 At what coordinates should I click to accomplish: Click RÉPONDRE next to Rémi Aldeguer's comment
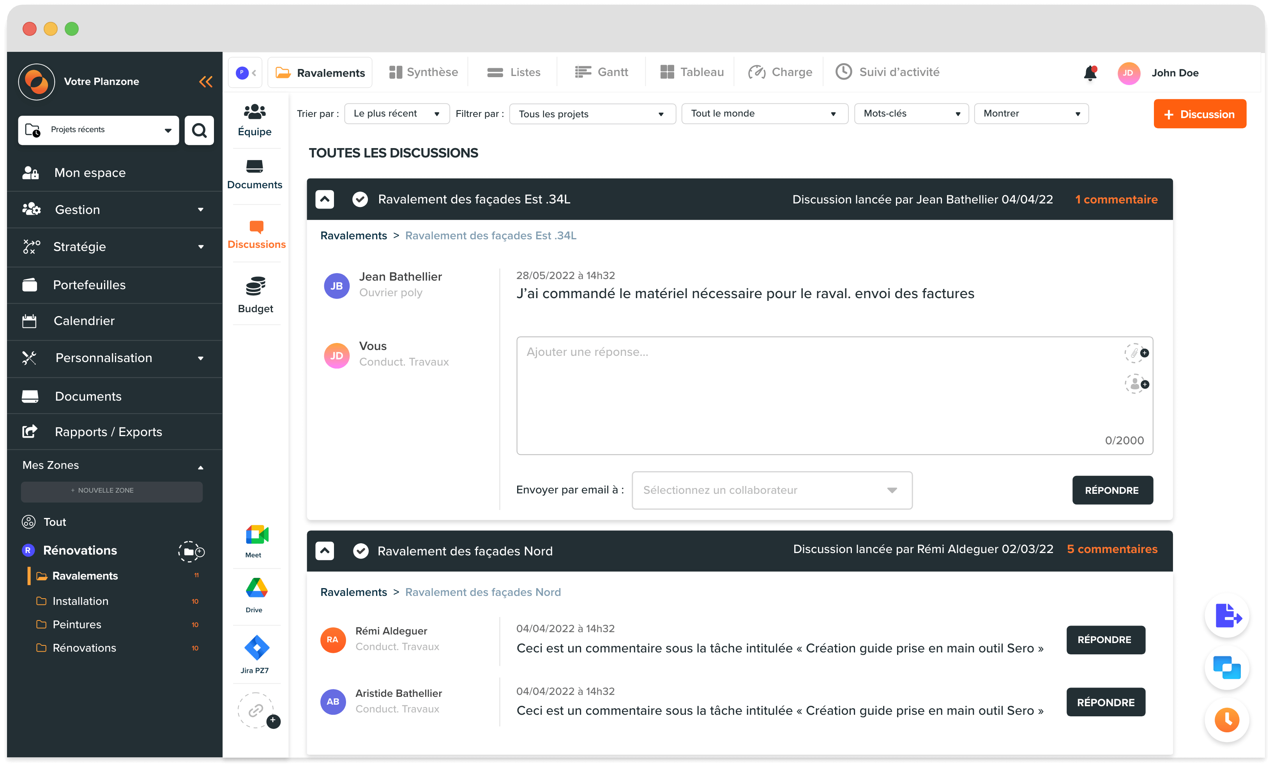[1105, 640]
